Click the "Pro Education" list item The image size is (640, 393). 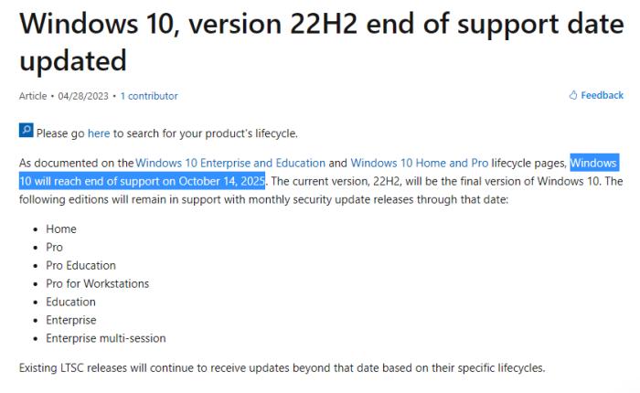click(x=82, y=265)
